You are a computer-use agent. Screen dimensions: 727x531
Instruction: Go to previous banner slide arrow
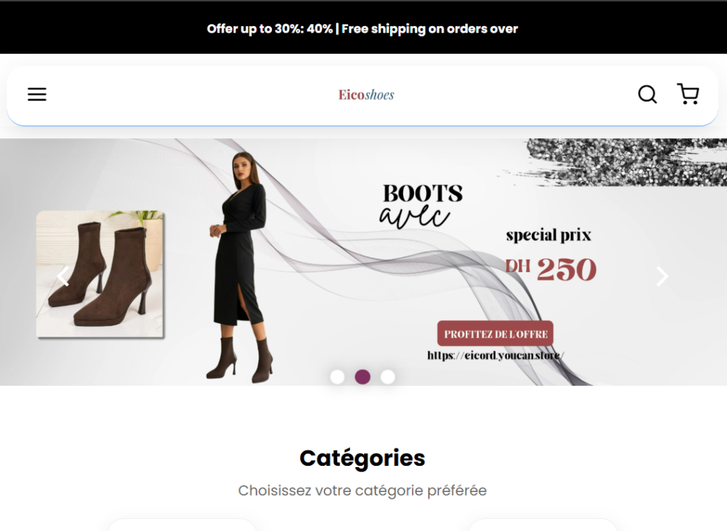[62, 276]
